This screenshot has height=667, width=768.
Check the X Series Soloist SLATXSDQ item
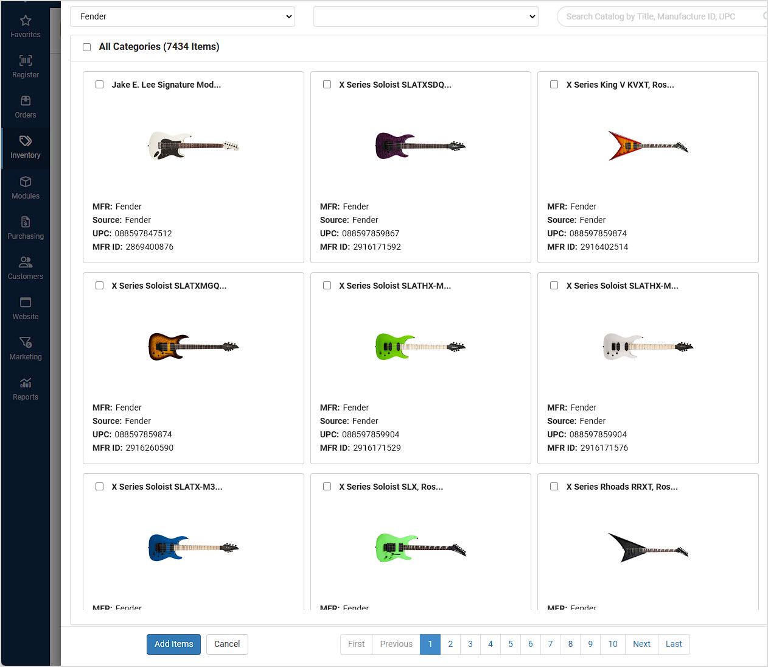[x=327, y=85]
